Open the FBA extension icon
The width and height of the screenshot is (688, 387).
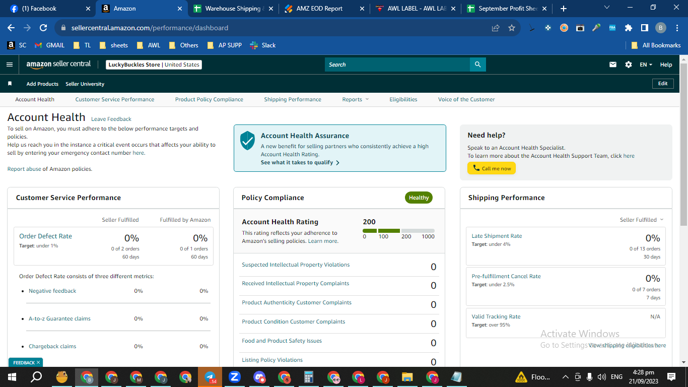click(x=612, y=28)
